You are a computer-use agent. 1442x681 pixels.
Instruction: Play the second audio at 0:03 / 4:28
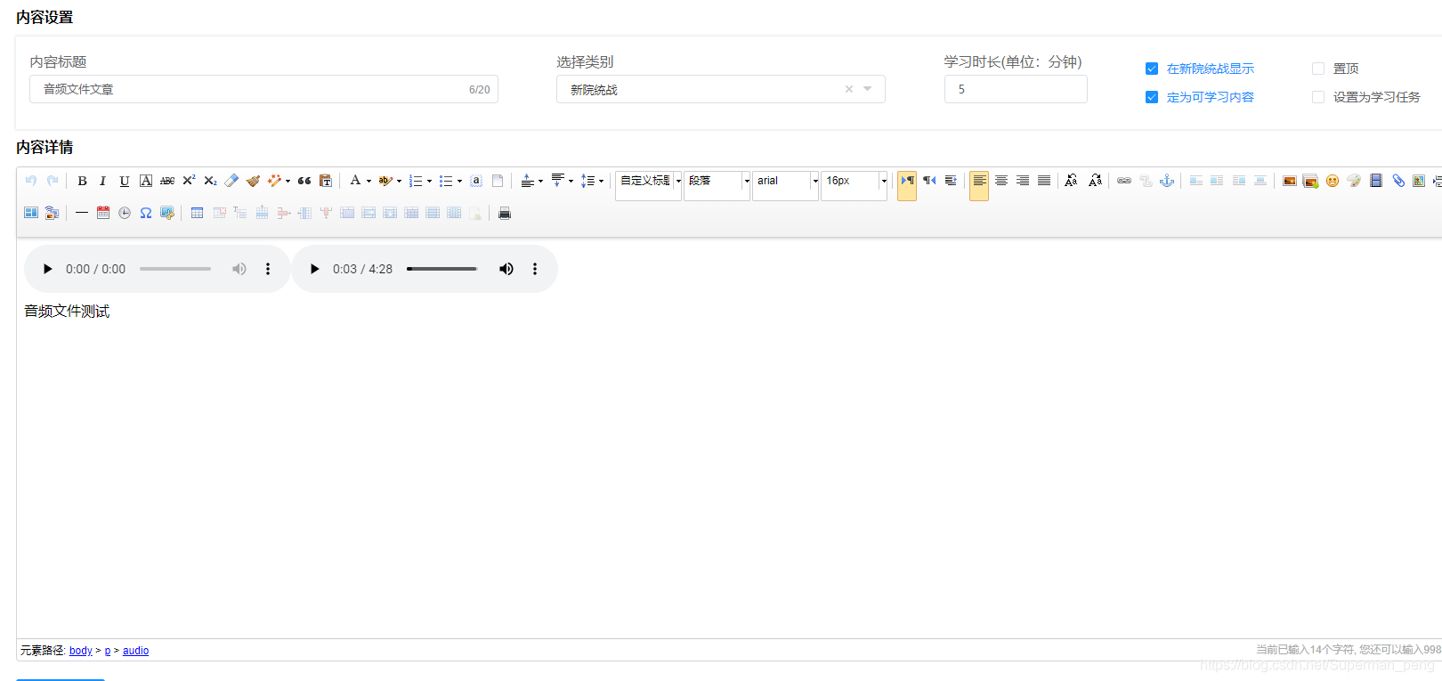314,269
